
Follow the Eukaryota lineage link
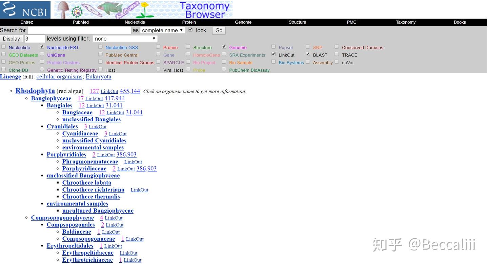coord(98,76)
